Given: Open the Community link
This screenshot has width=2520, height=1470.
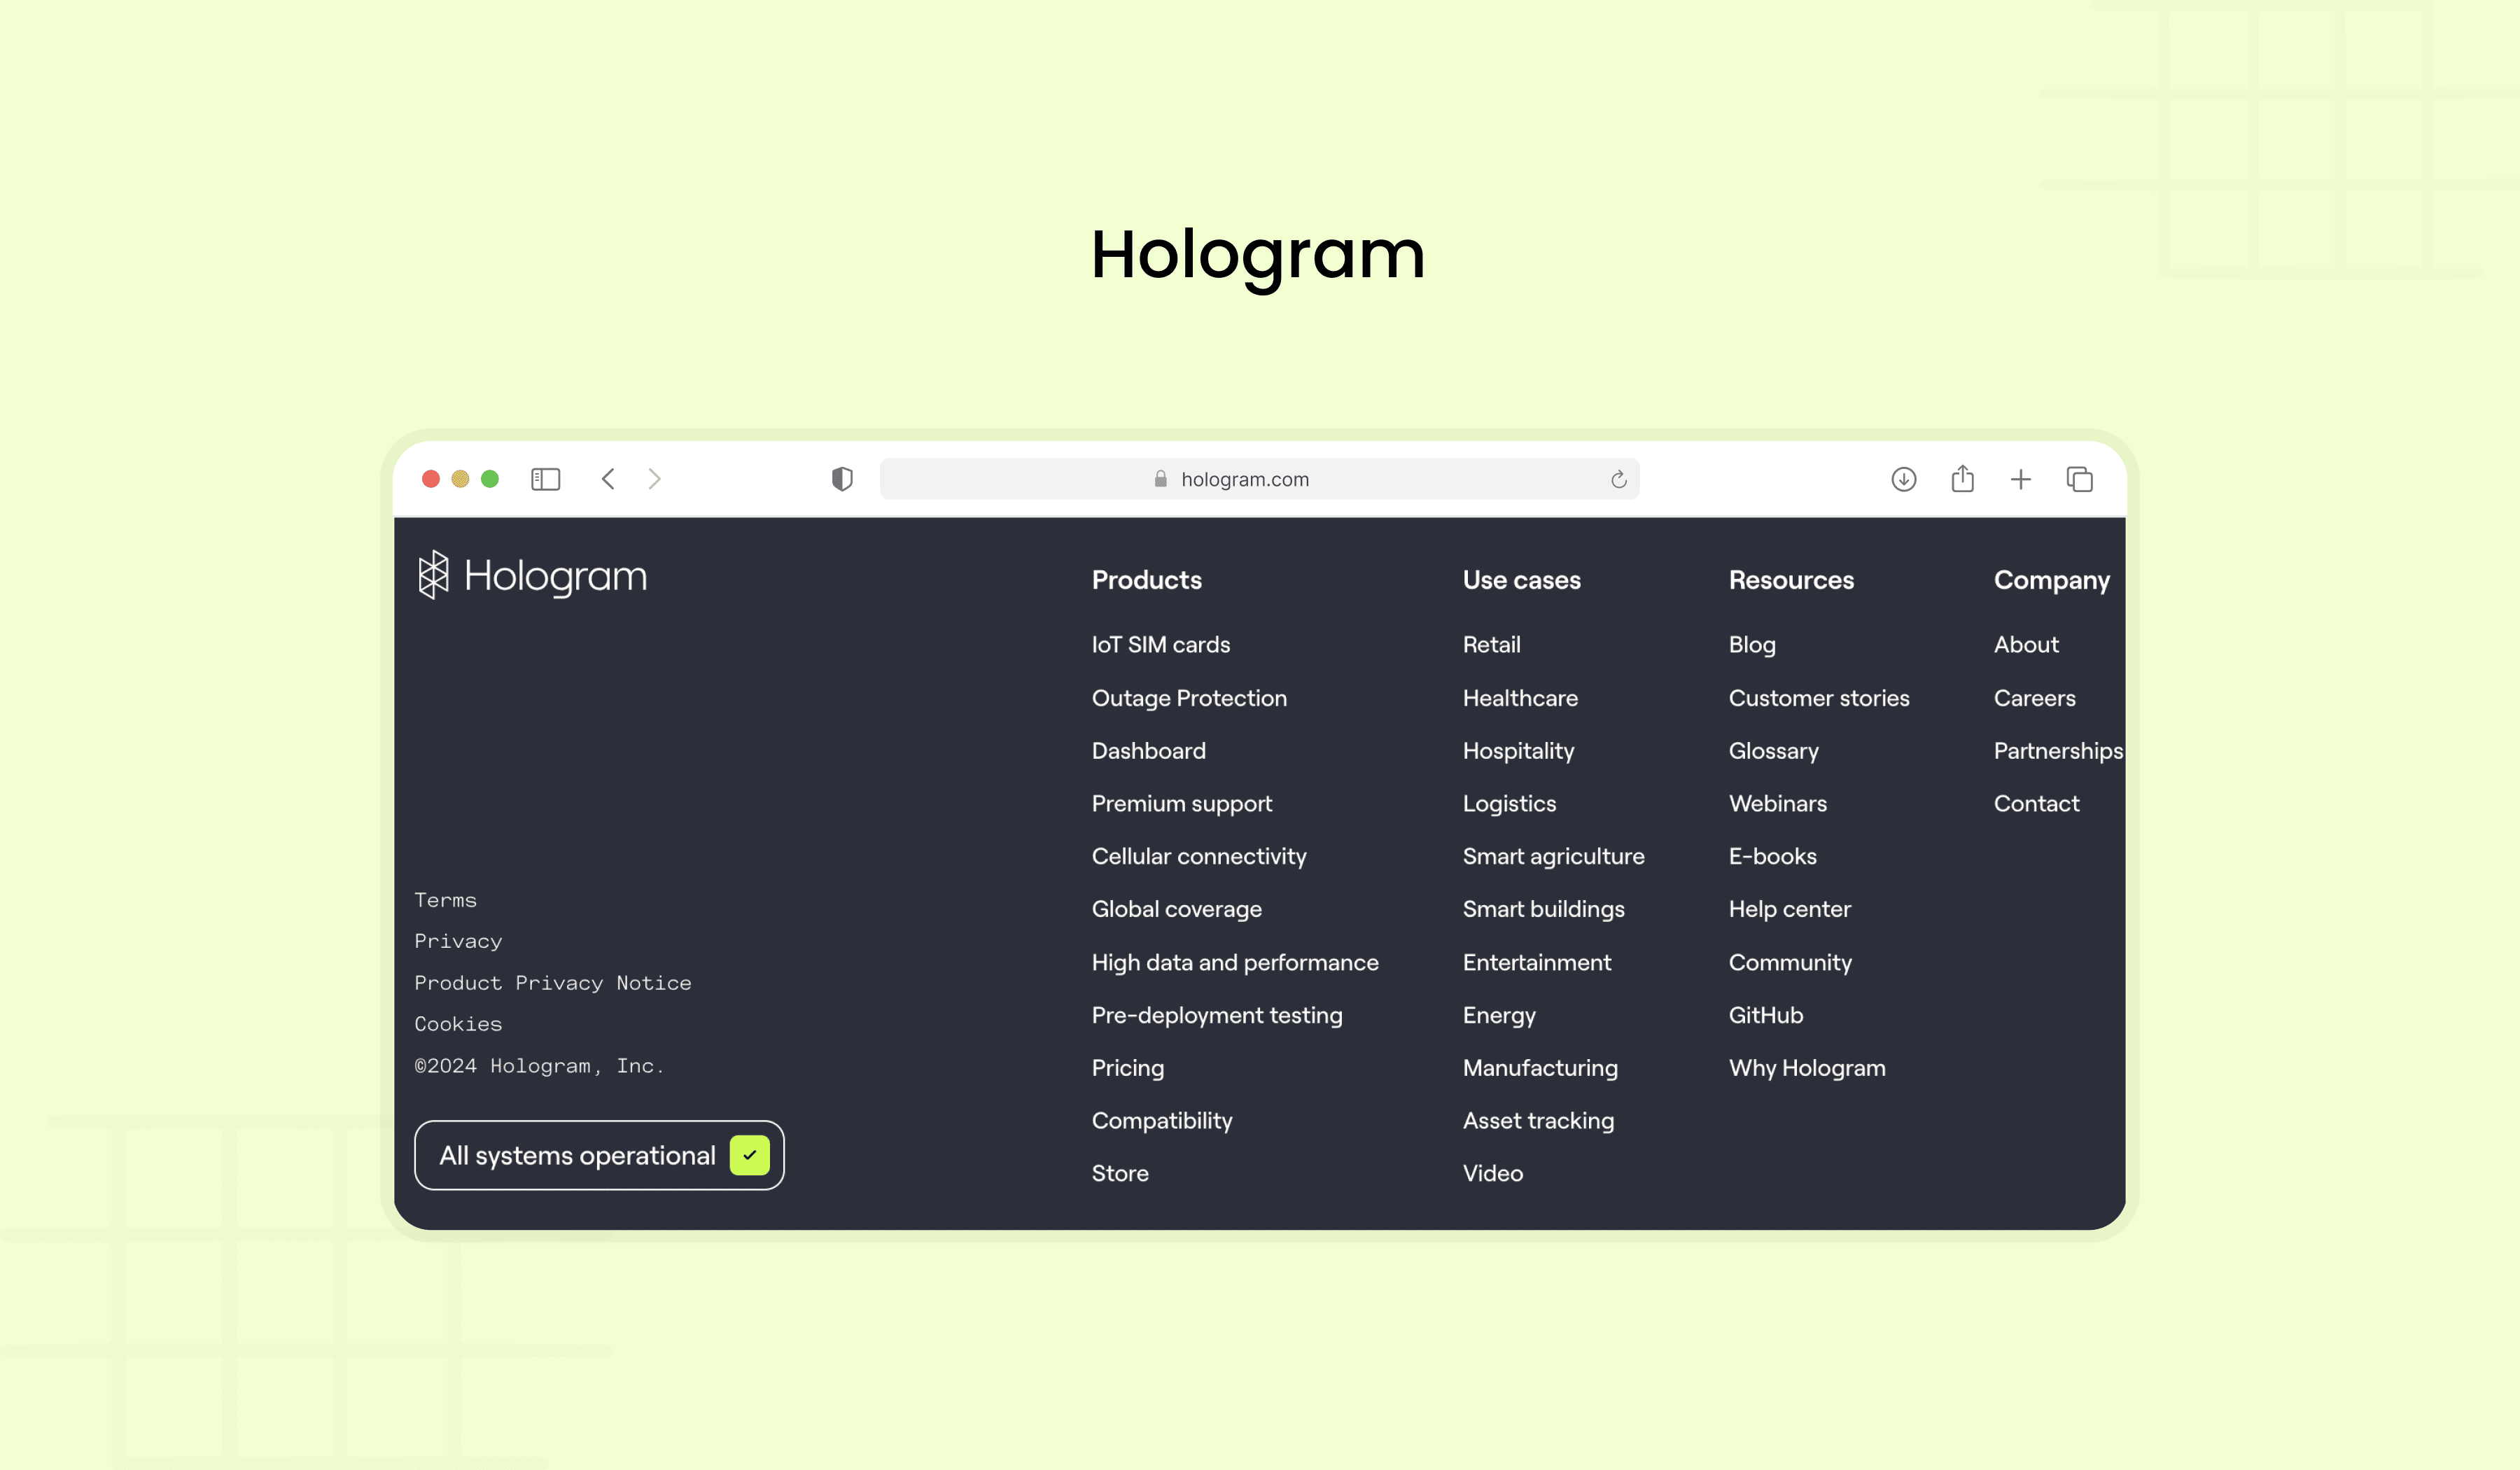Looking at the screenshot, I should point(1790,963).
